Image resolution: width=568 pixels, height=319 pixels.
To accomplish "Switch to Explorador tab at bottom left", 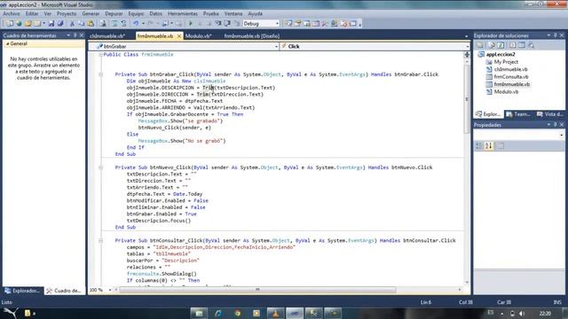I will click(x=22, y=291).
